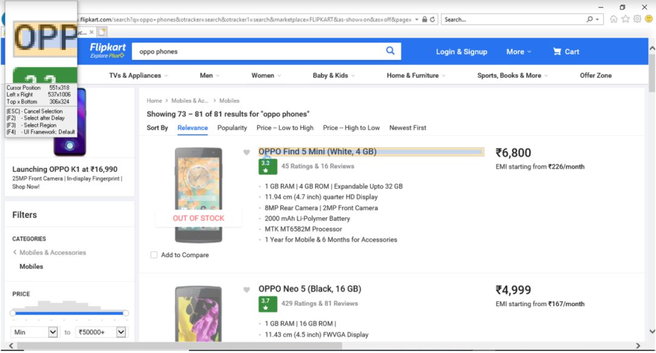Screen dimensions: 656x353
Task: Open the Men category menu
Action: tap(210, 75)
